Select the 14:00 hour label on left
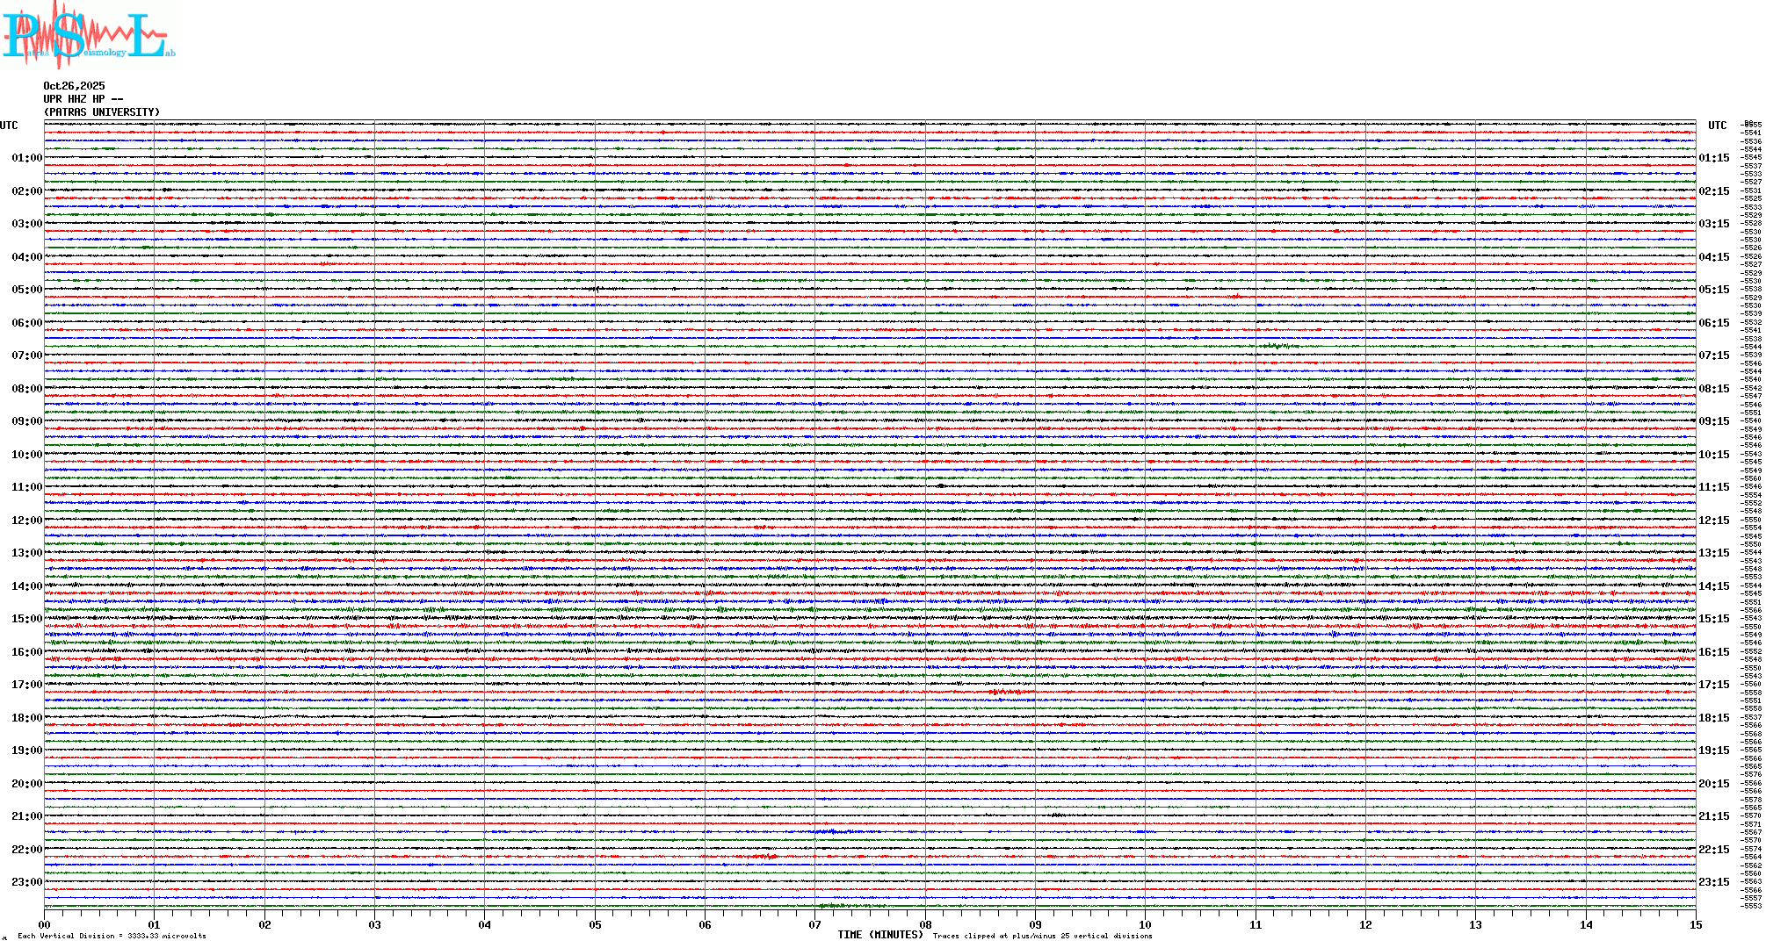Screen dimensions: 1766x948 [x=26, y=586]
